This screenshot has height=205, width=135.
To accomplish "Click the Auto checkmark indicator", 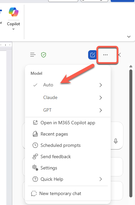I will [35, 85].
